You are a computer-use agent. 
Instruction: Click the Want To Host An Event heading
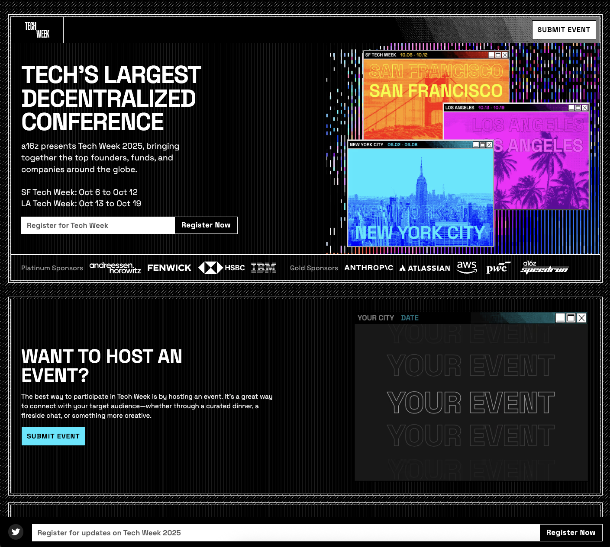click(102, 366)
